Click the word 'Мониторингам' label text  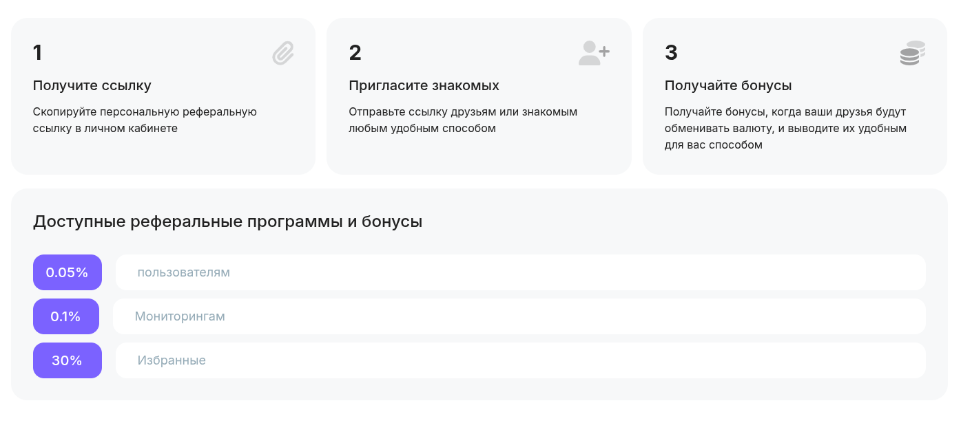(180, 316)
